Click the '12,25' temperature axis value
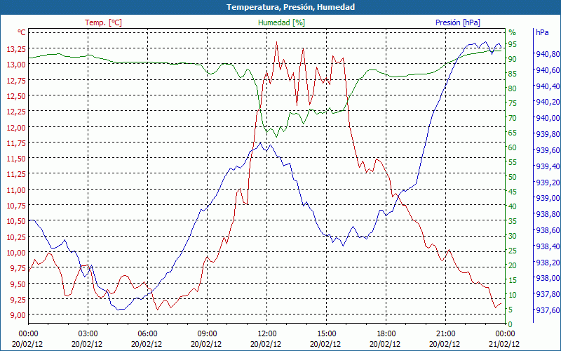The height and width of the screenshot is (351, 561). [16, 112]
